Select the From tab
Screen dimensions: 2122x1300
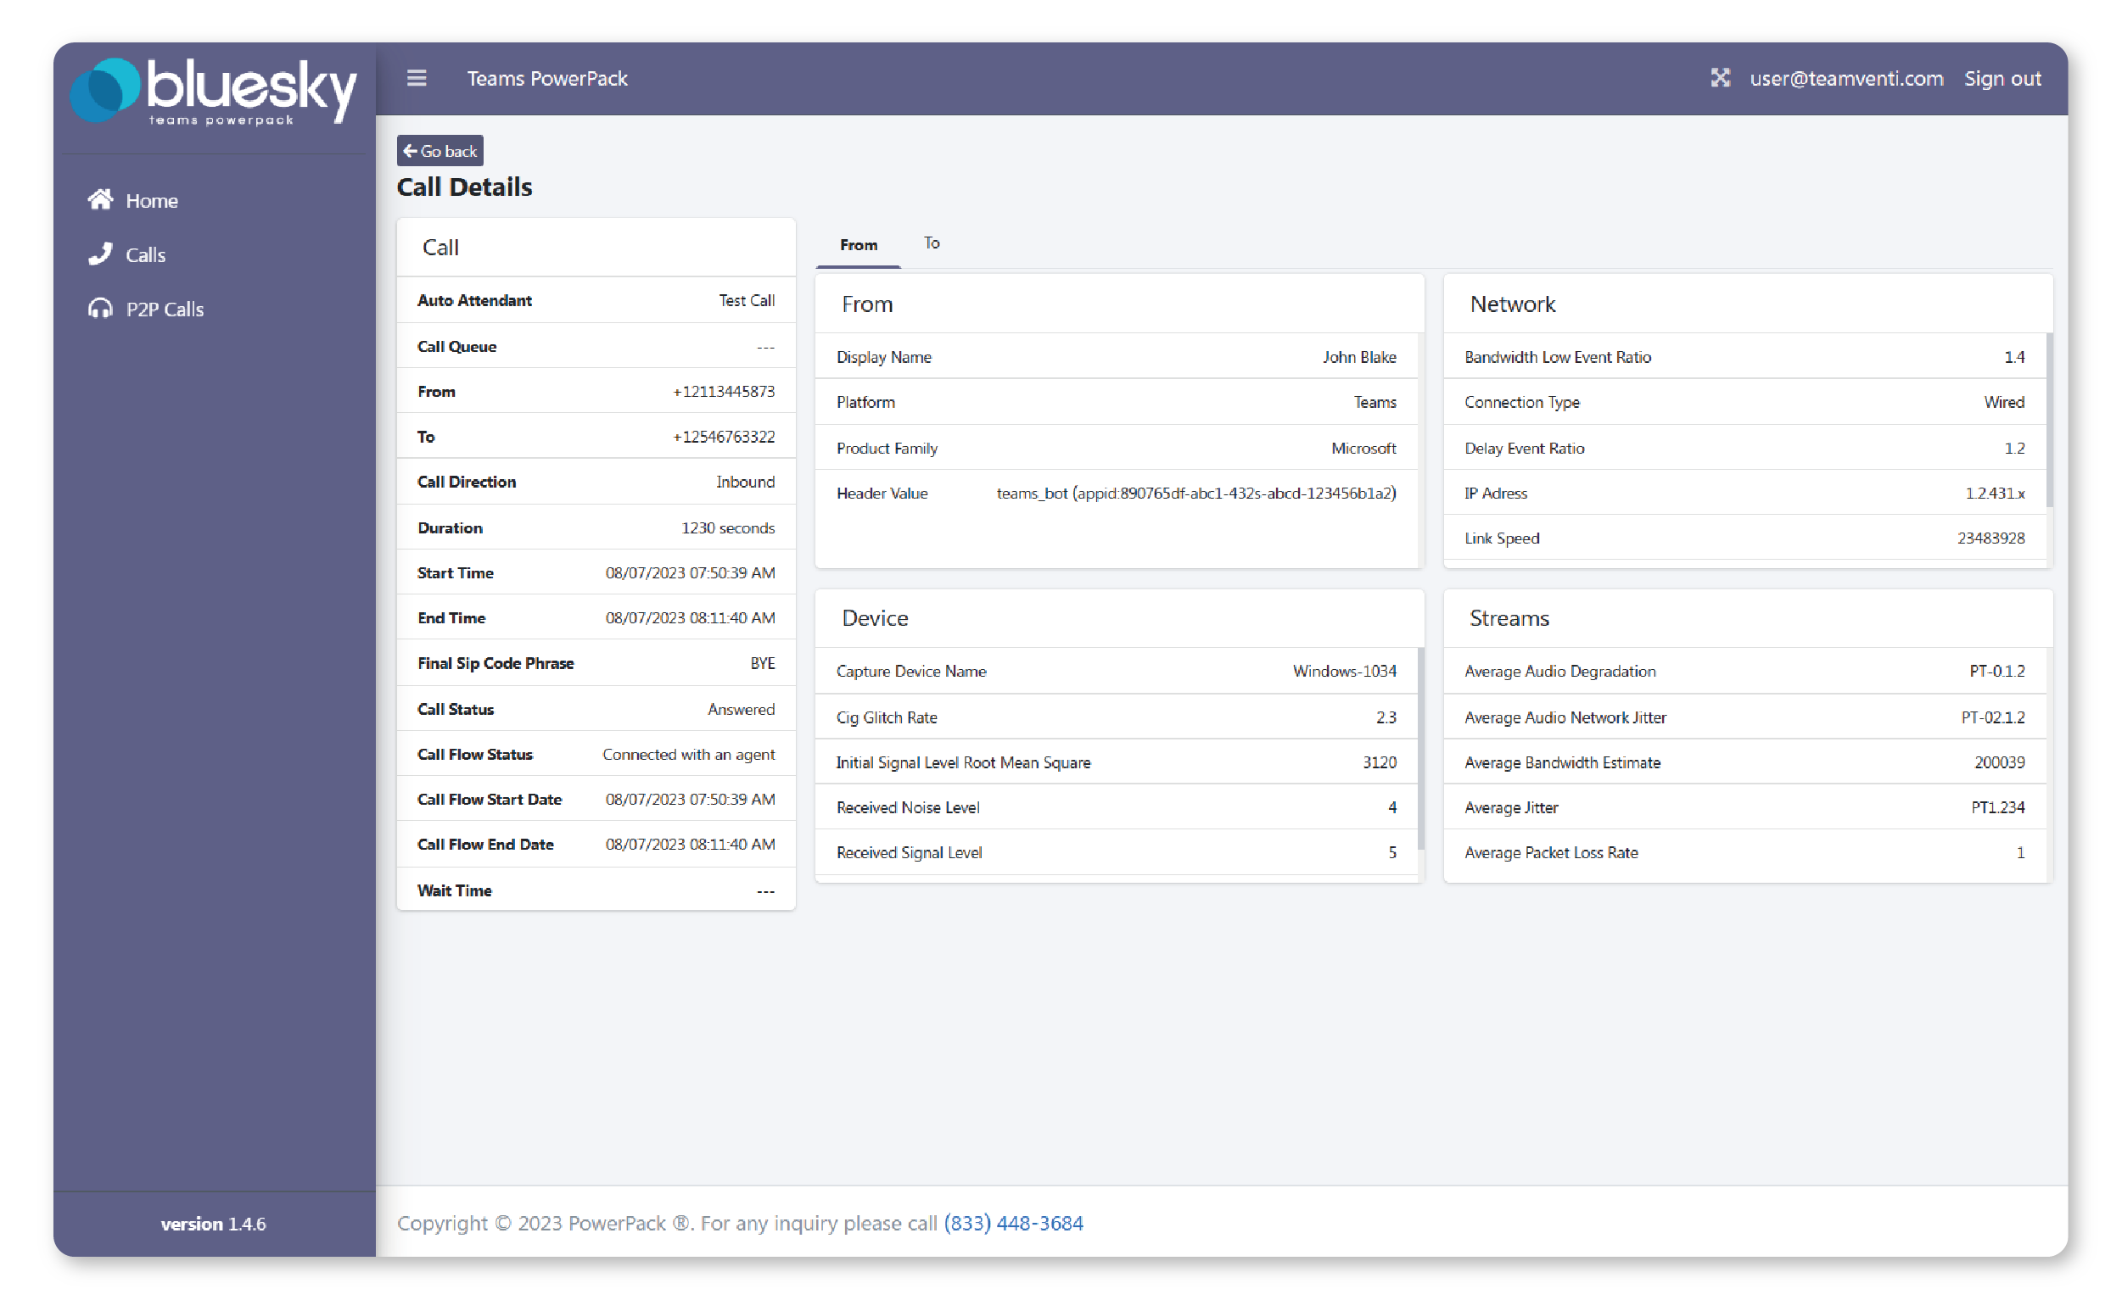point(859,245)
